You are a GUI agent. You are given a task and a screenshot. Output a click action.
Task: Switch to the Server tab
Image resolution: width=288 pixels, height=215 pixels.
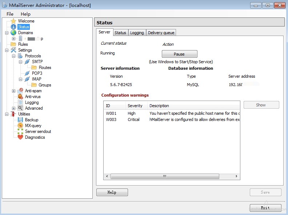pyautogui.click(x=104, y=32)
